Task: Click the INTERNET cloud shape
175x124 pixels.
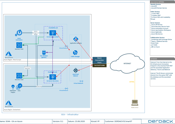Action: coord(127,64)
